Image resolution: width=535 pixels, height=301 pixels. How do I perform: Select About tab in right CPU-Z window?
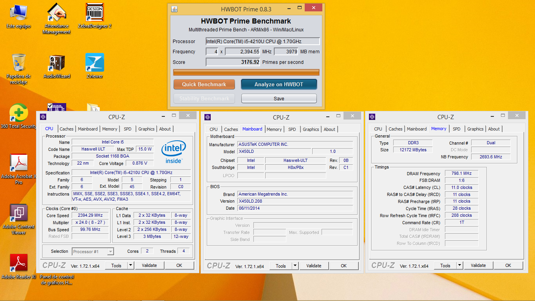pyautogui.click(x=494, y=129)
